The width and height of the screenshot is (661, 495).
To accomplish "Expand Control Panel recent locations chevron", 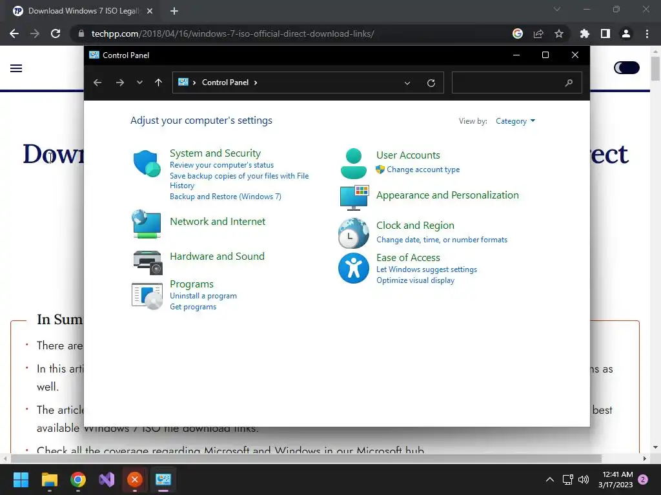I will point(139,82).
